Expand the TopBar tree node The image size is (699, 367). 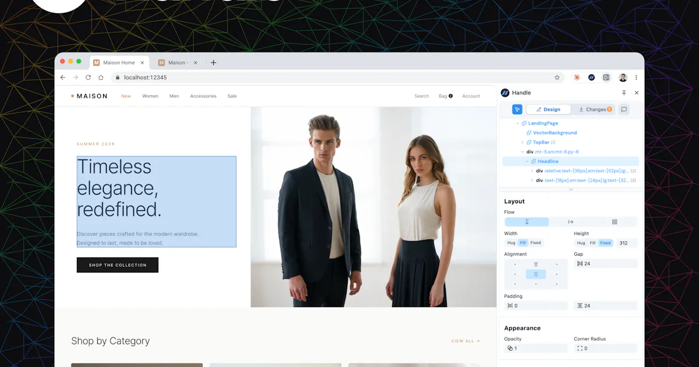[x=523, y=142]
